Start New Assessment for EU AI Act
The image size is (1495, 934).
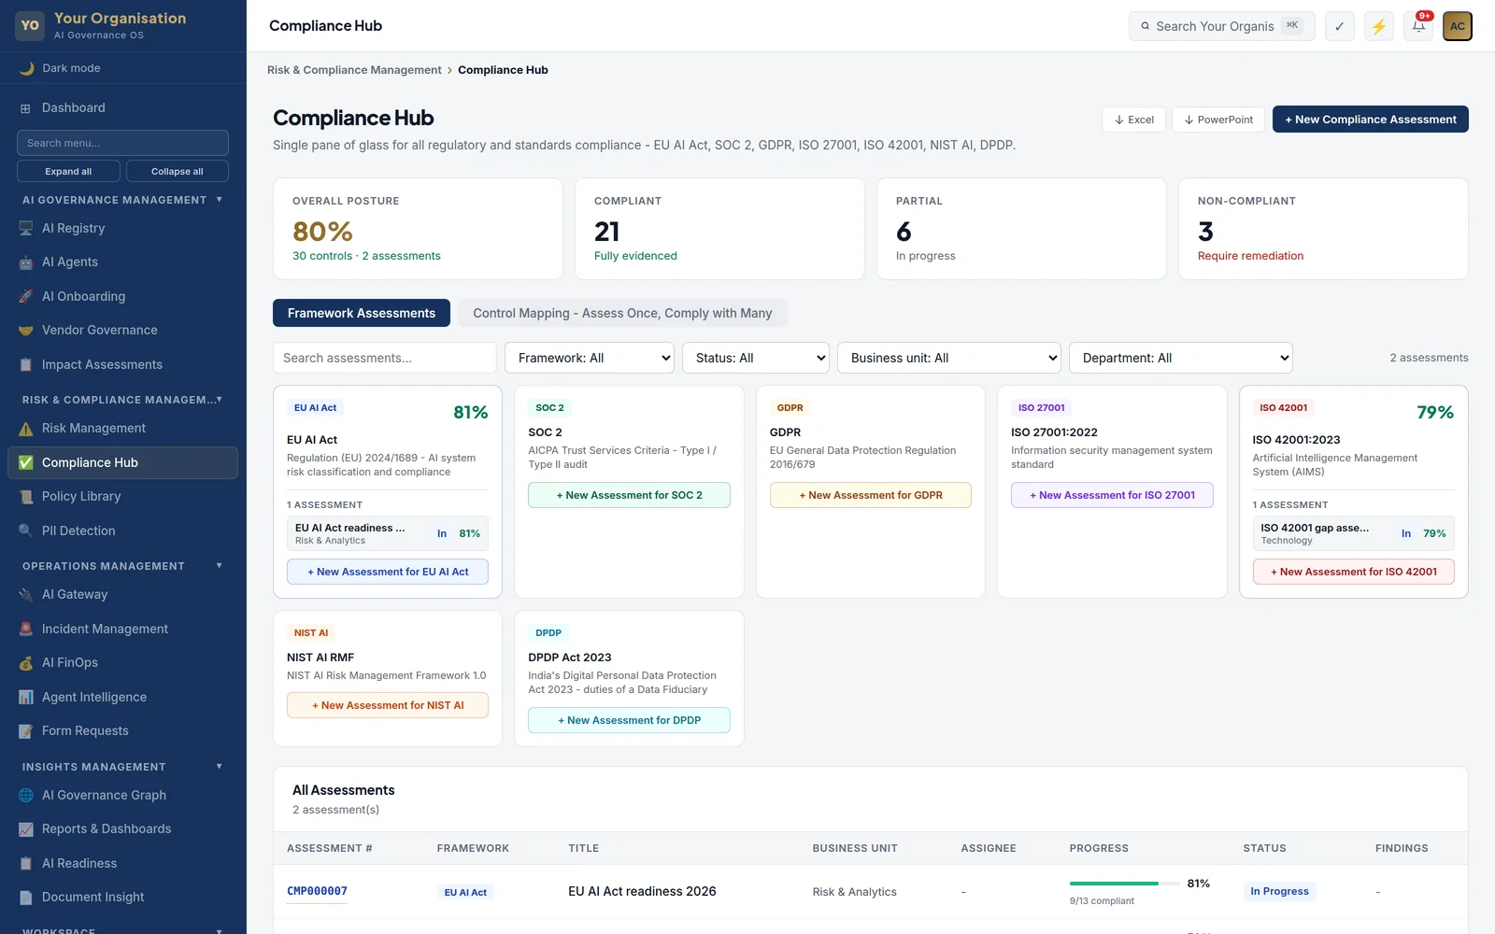tap(388, 572)
